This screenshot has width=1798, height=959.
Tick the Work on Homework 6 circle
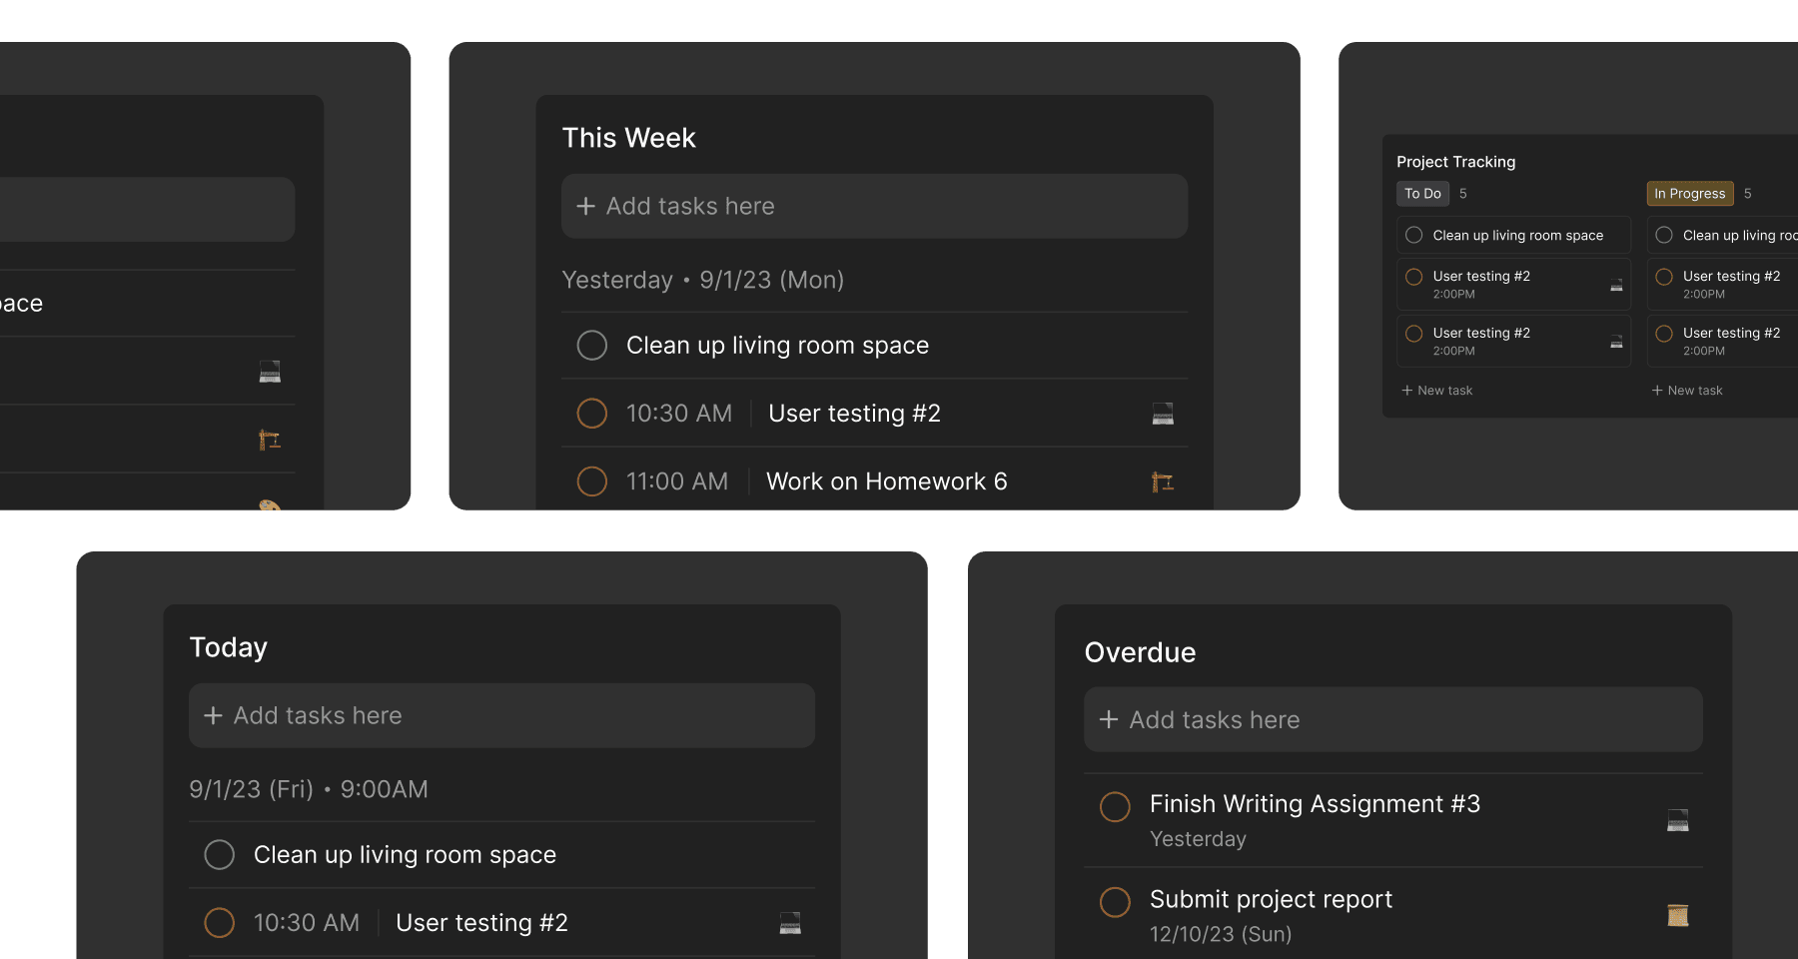(x=592, y=481)
